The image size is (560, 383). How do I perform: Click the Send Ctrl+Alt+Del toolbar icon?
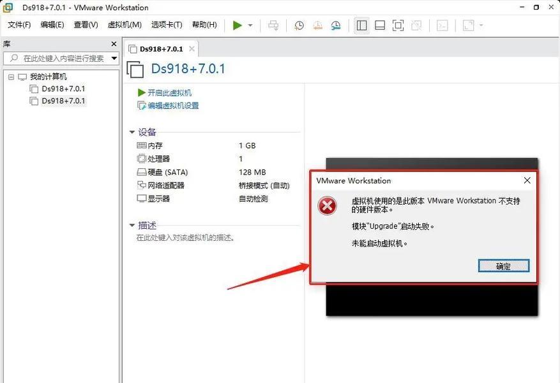(x=273, y=25)
